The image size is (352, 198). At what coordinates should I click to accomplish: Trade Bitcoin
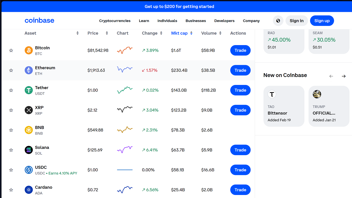click(240, 50)
